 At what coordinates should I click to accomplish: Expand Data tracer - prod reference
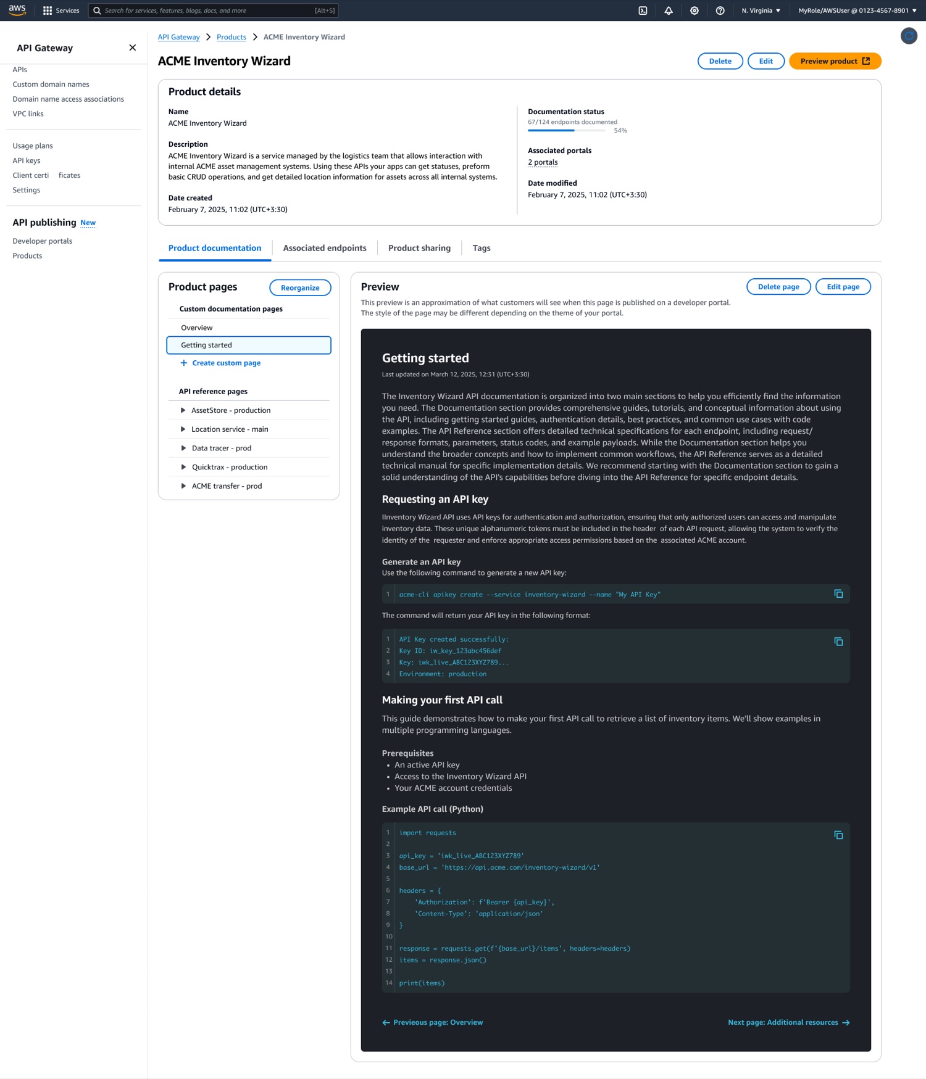[183, 449]
